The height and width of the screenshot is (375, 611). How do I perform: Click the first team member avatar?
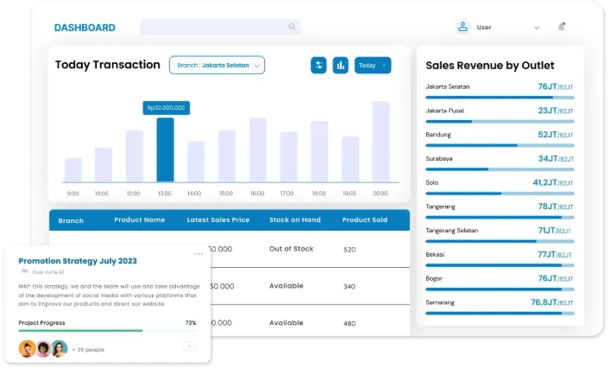click(x=27, y=349)
